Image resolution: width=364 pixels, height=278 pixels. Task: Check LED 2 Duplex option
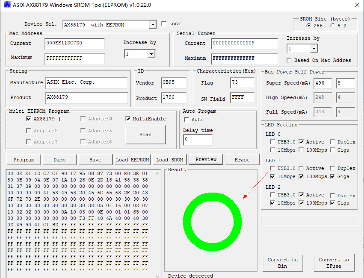coord(332,196)
